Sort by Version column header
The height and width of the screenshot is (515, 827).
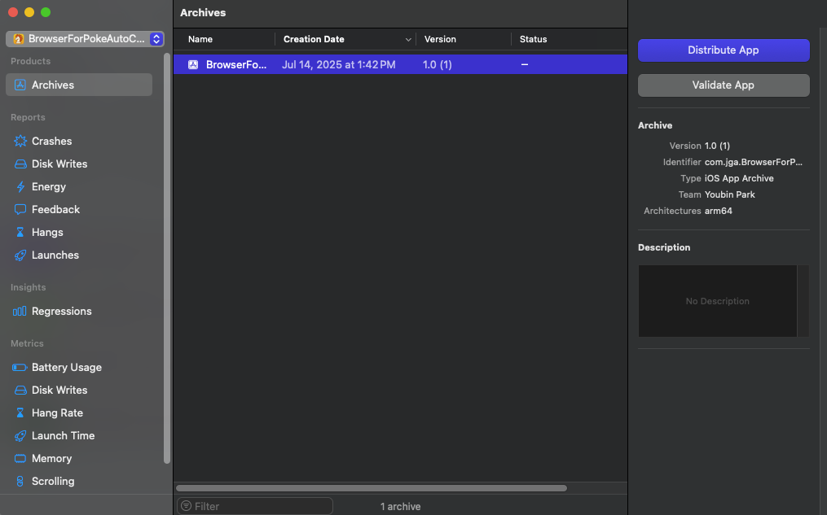[x=440, y=40]
